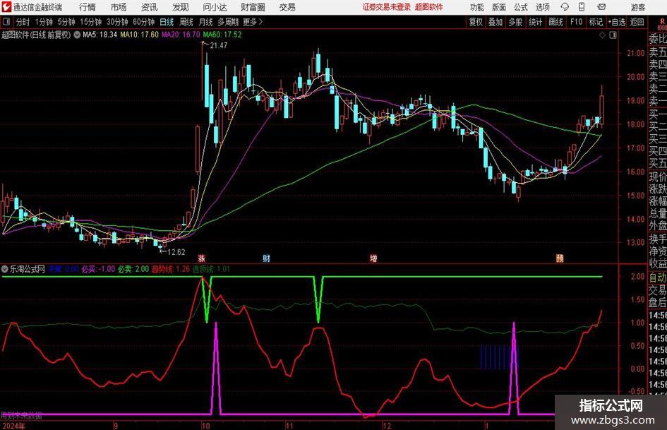
Task: Click the diamond icon above the chart
Action: pyautogui.click(x=602, y=35)
